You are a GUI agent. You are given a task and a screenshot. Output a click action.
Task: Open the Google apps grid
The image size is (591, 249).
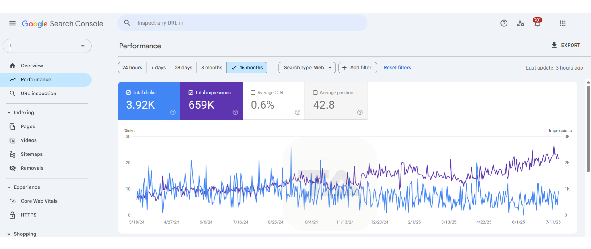tap(563, 23)
